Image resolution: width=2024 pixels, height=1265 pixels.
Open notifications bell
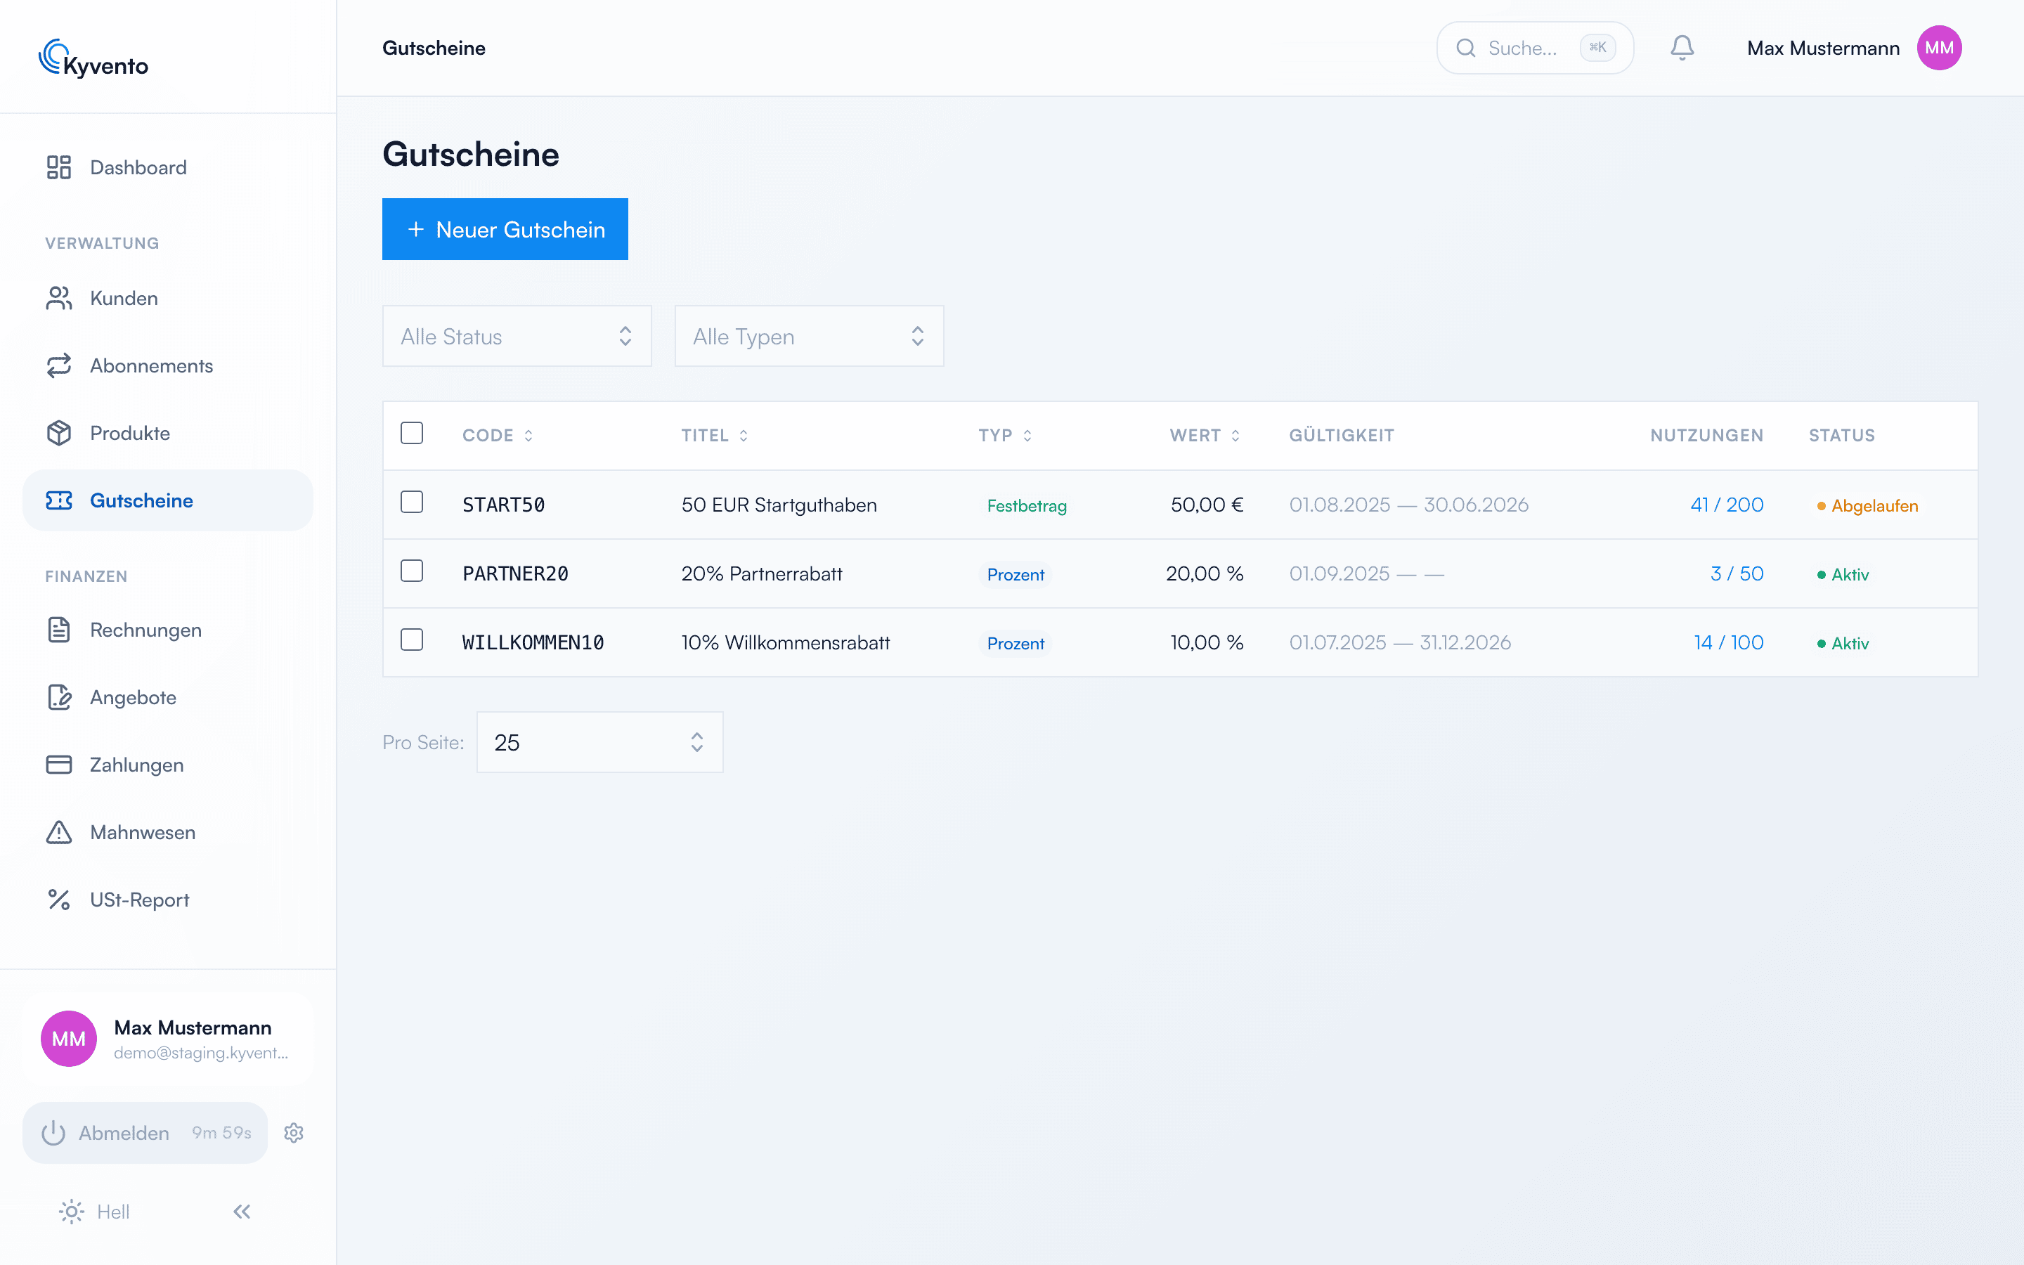(x=1682, y=48)
